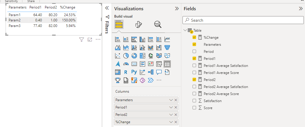
Task: Check Period2 Average Satisfaction checkbox
Action: (194, 87)
